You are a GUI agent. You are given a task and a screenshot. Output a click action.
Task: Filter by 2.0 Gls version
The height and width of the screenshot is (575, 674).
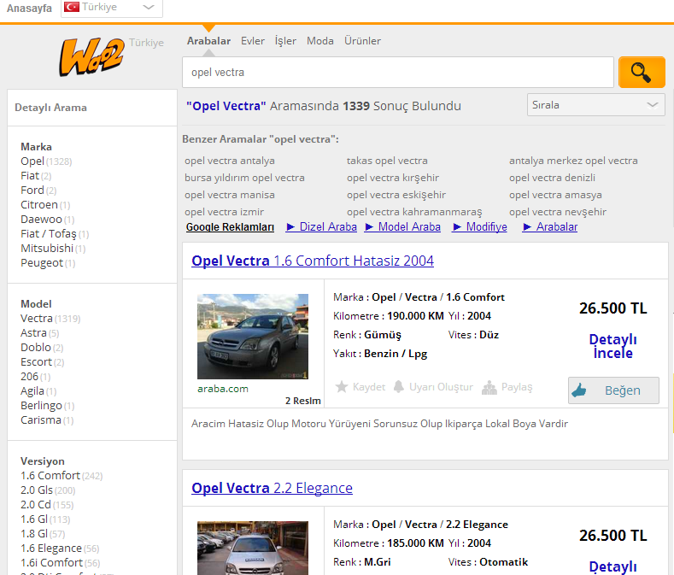(x=37, y=490)
